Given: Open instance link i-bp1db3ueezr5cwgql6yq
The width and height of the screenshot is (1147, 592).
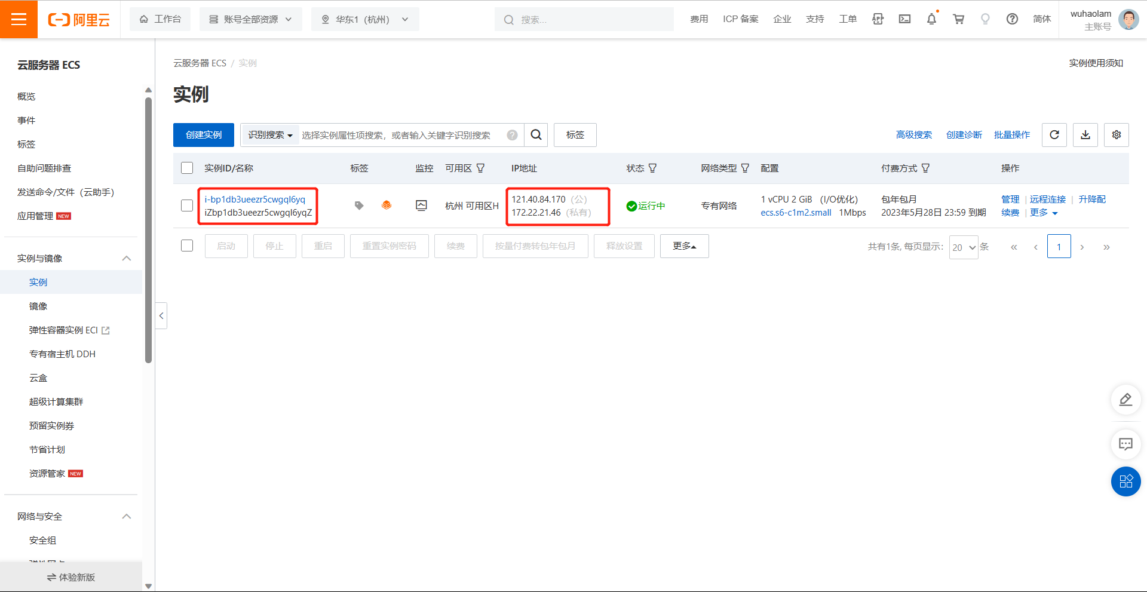Looking at the screenshot, I should tap(255, 200).
